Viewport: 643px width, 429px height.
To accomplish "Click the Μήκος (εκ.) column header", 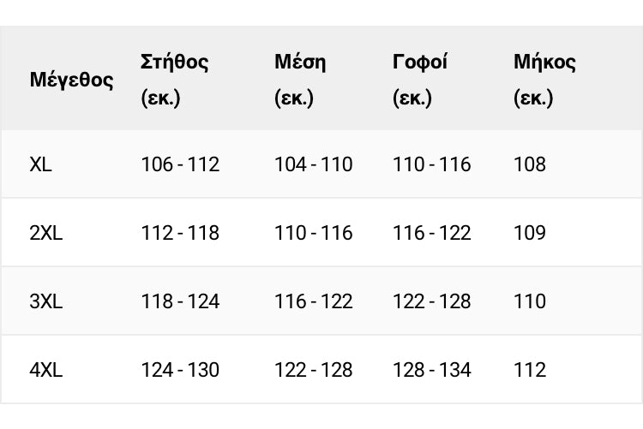I will point(544,80).
